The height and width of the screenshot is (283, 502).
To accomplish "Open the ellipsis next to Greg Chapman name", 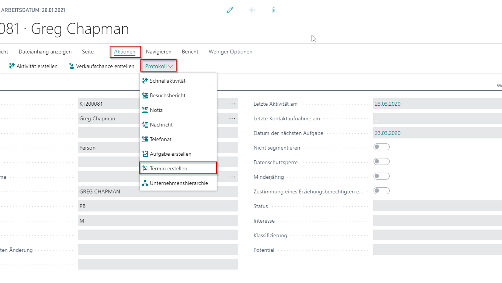I will (x=233, y=118).
